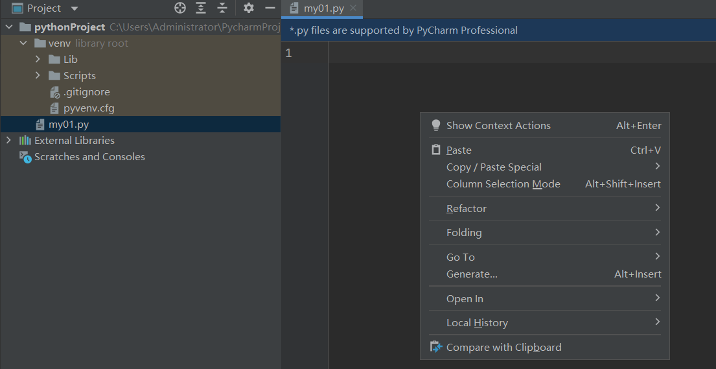Open Project panel settings gear

pos(248,8)
